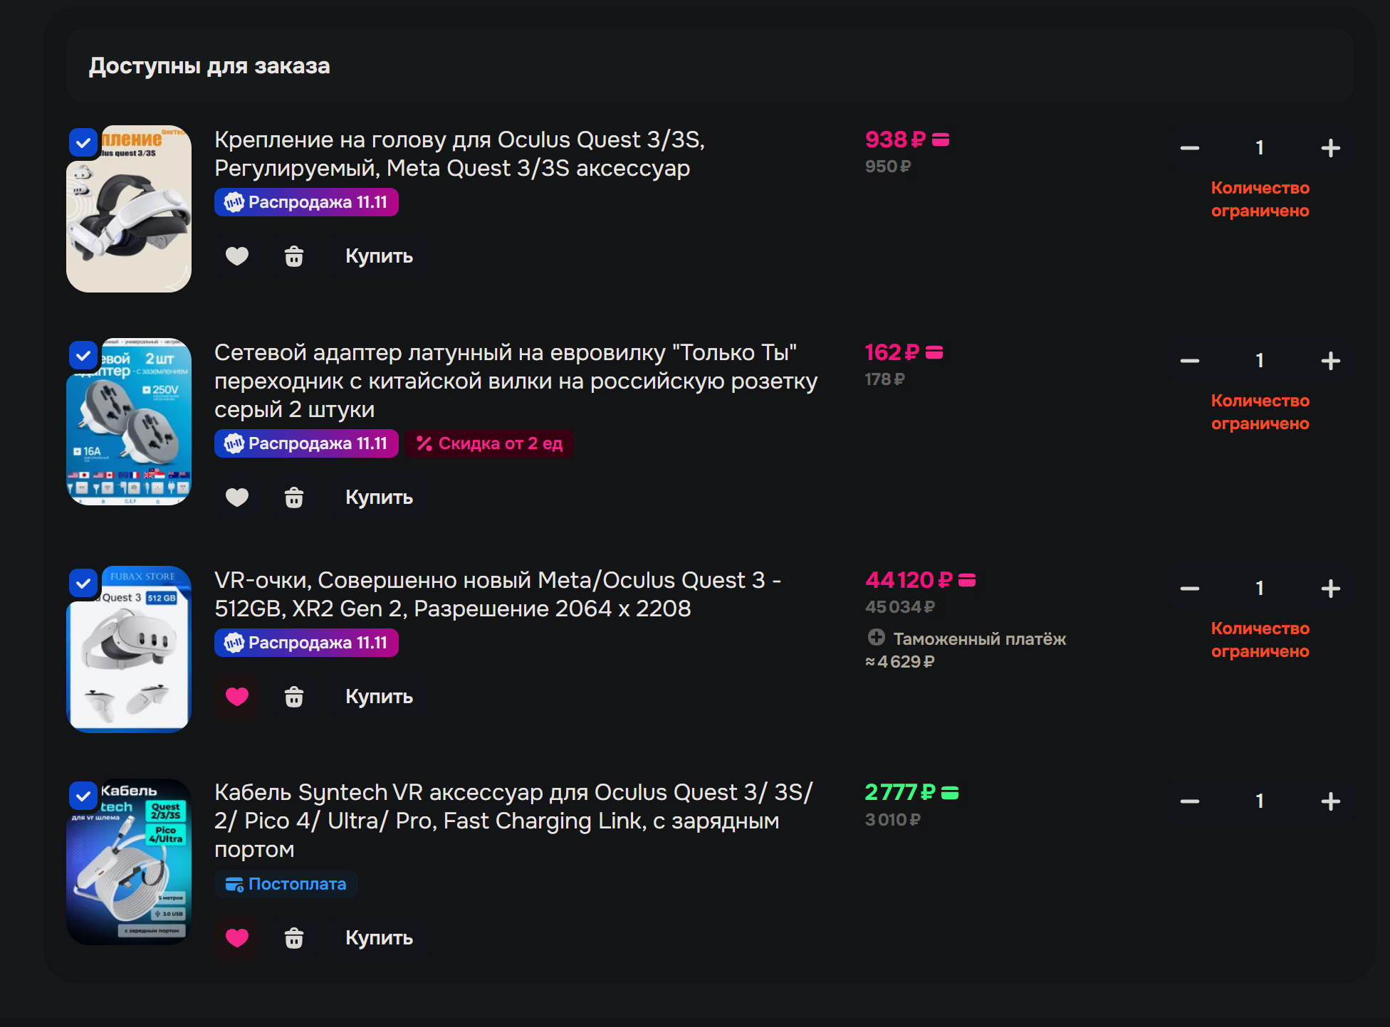Increase quantity of Syntech cable

point(1330,801)
